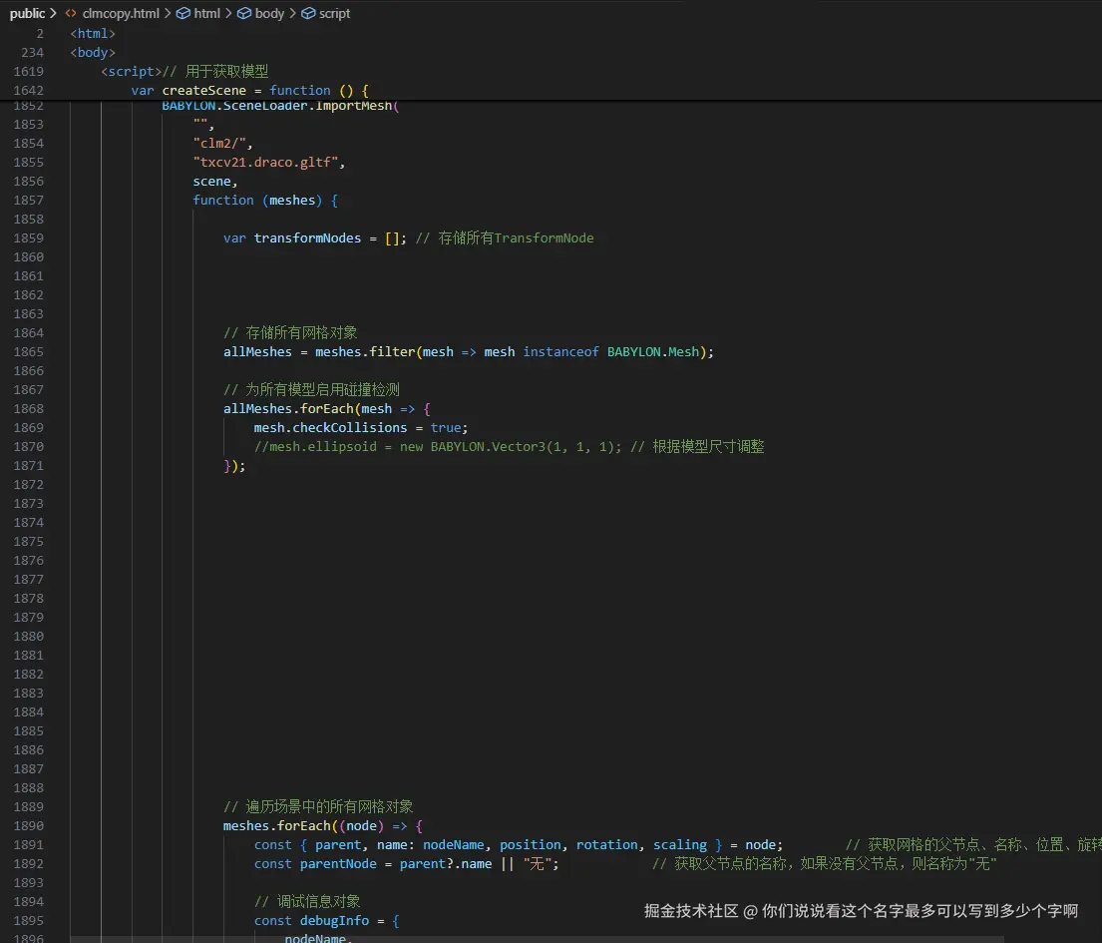The width and height of the screenshot is (1102, 943).
Task: Click line number 1859 in the gutter
Action: click(x=28, y=237)
